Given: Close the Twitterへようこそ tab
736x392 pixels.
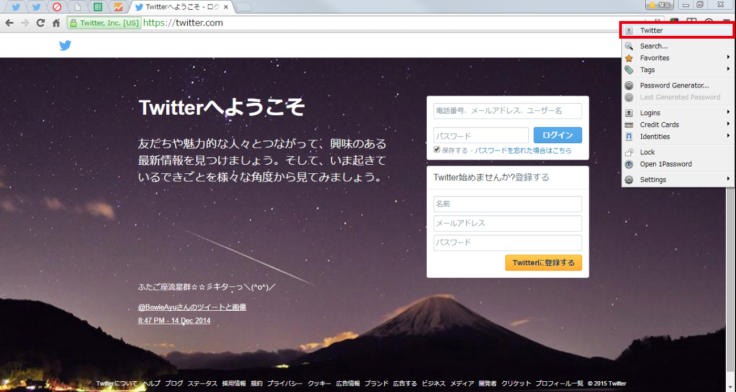Looking at the screenshot, I should click(x=226, y=7).
